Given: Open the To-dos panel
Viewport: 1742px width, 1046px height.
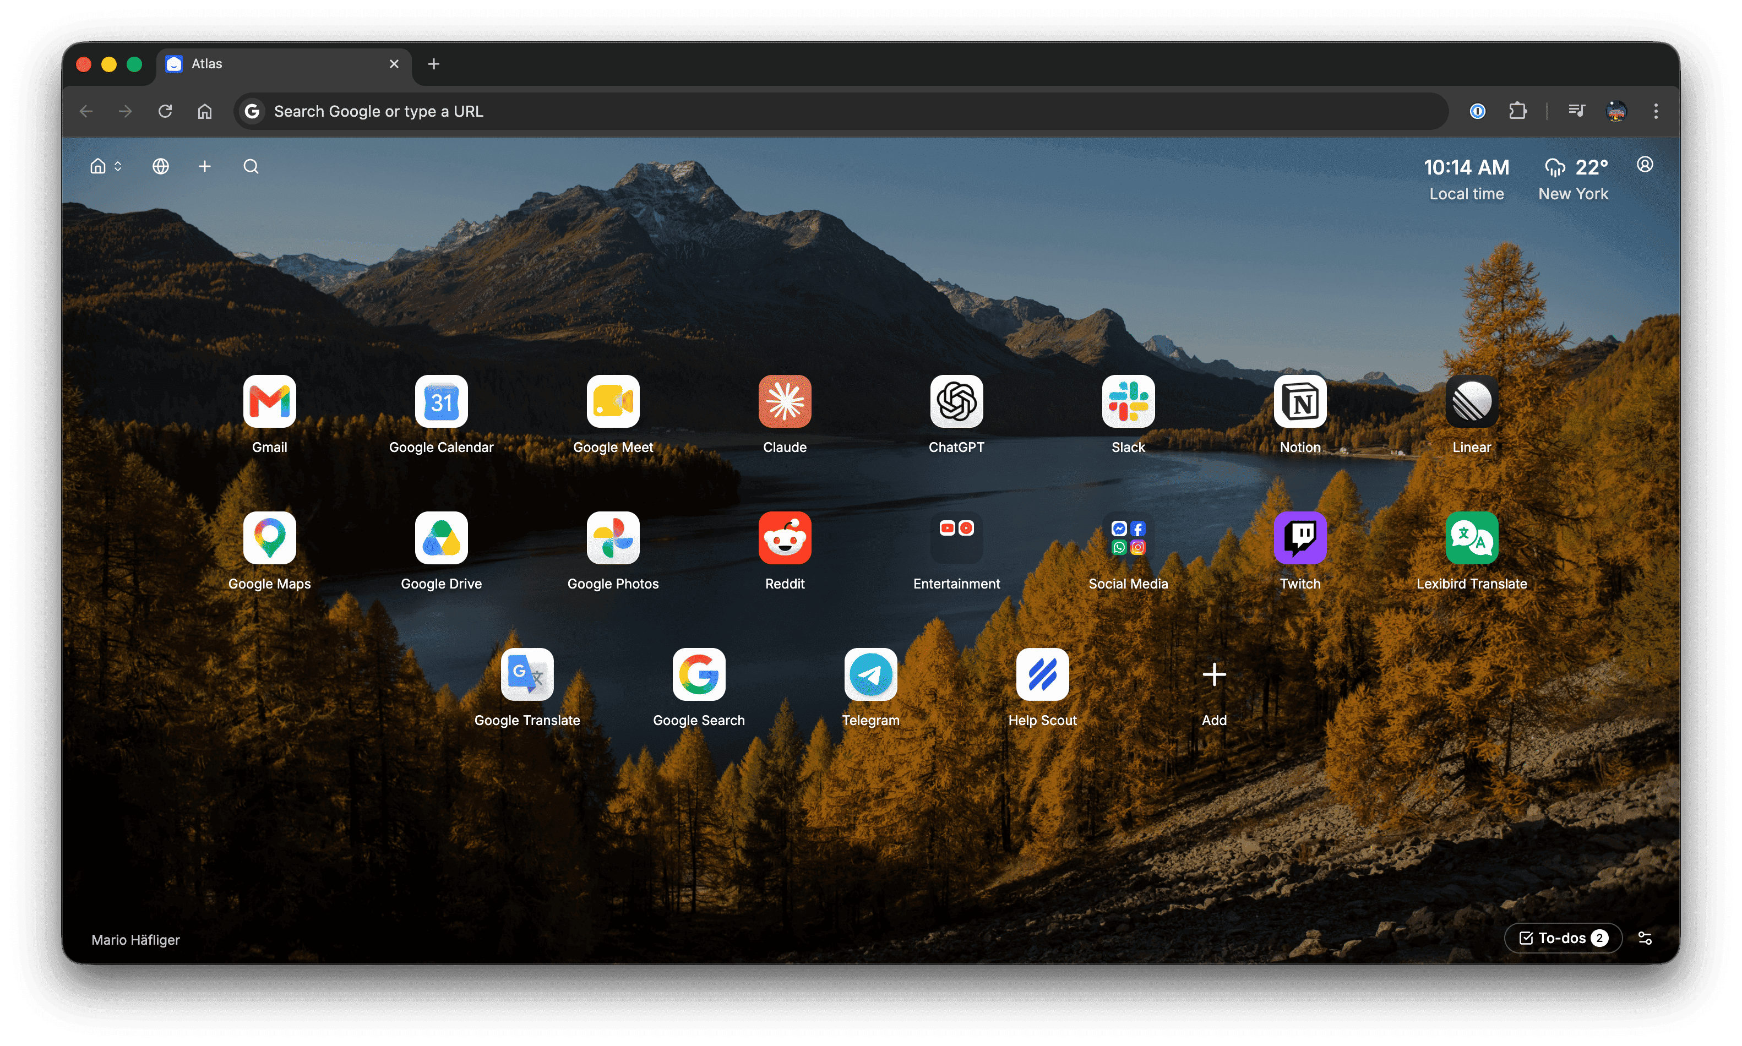Looking at the screenshot, I should (x=1563, y=938).
